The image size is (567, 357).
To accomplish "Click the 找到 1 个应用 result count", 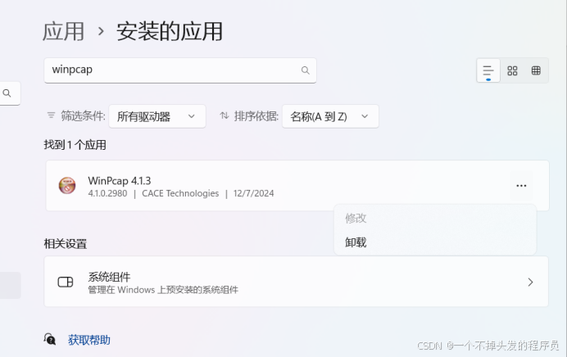I will pos(75,145).
